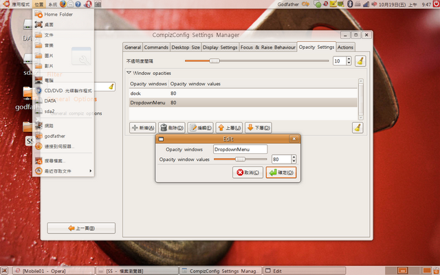Click the keyboard tray icon
Image resolution: width=440 pixels, height=275 pixels.
coord(357,4)
